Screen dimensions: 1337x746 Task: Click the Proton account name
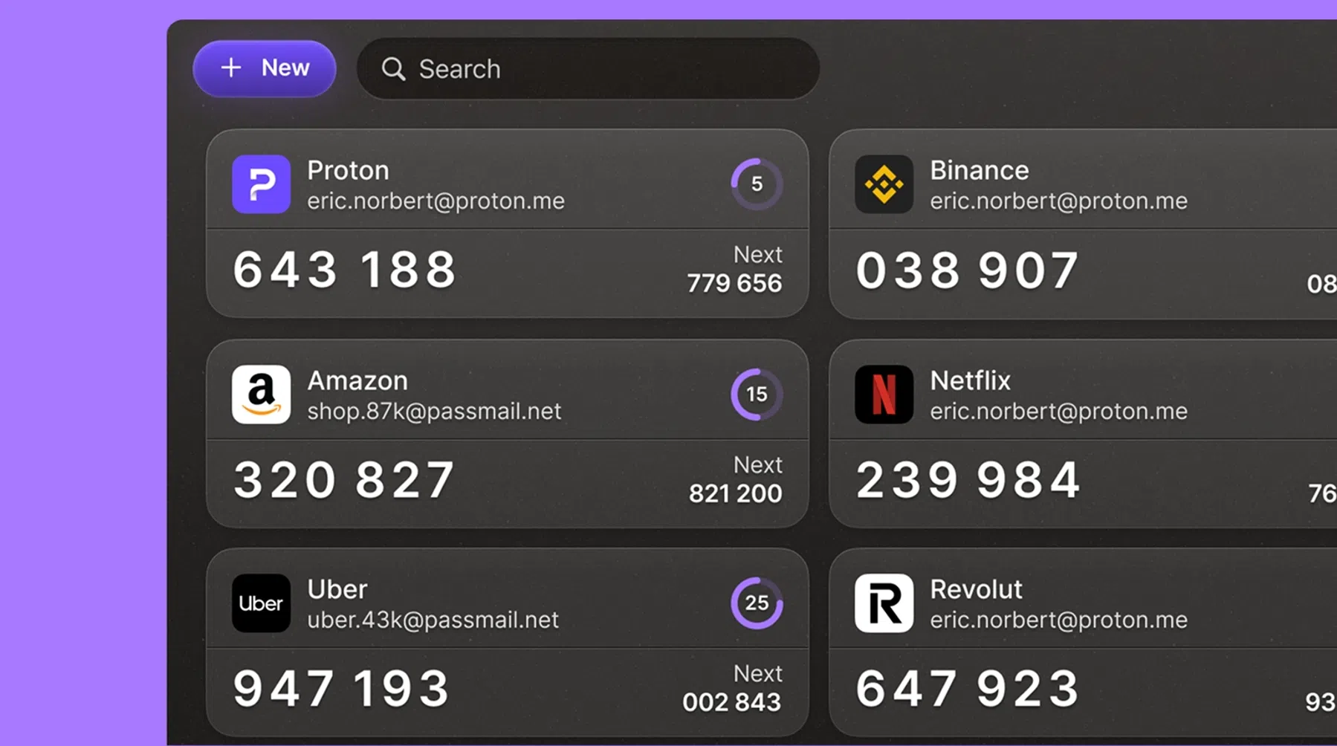tap(348, 170)
